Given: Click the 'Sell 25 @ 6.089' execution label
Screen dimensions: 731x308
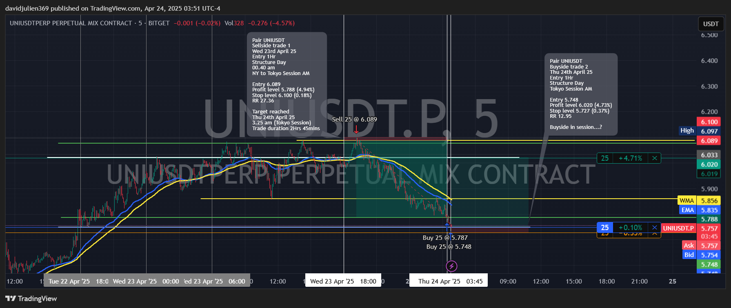Looking at the screenshot, I should tap(354, 120).
